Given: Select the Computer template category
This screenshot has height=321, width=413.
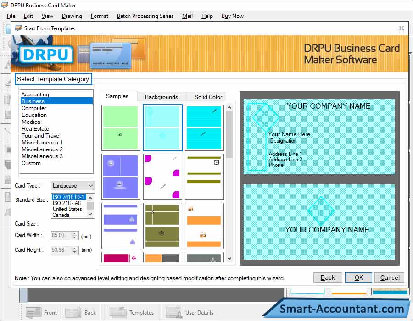Looking at the screenshot, I should (x=56, y=108).
